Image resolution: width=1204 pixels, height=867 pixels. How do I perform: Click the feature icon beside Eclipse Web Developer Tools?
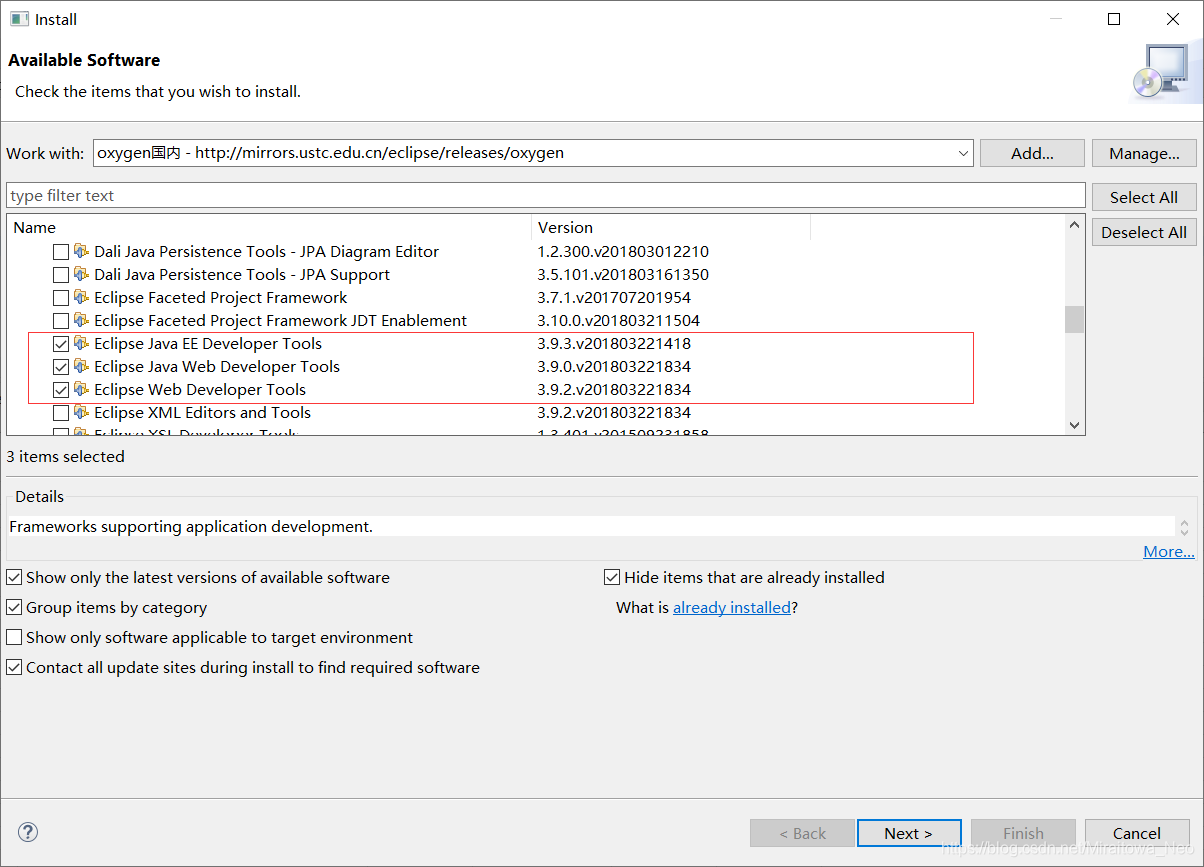(x=82, y=389)
